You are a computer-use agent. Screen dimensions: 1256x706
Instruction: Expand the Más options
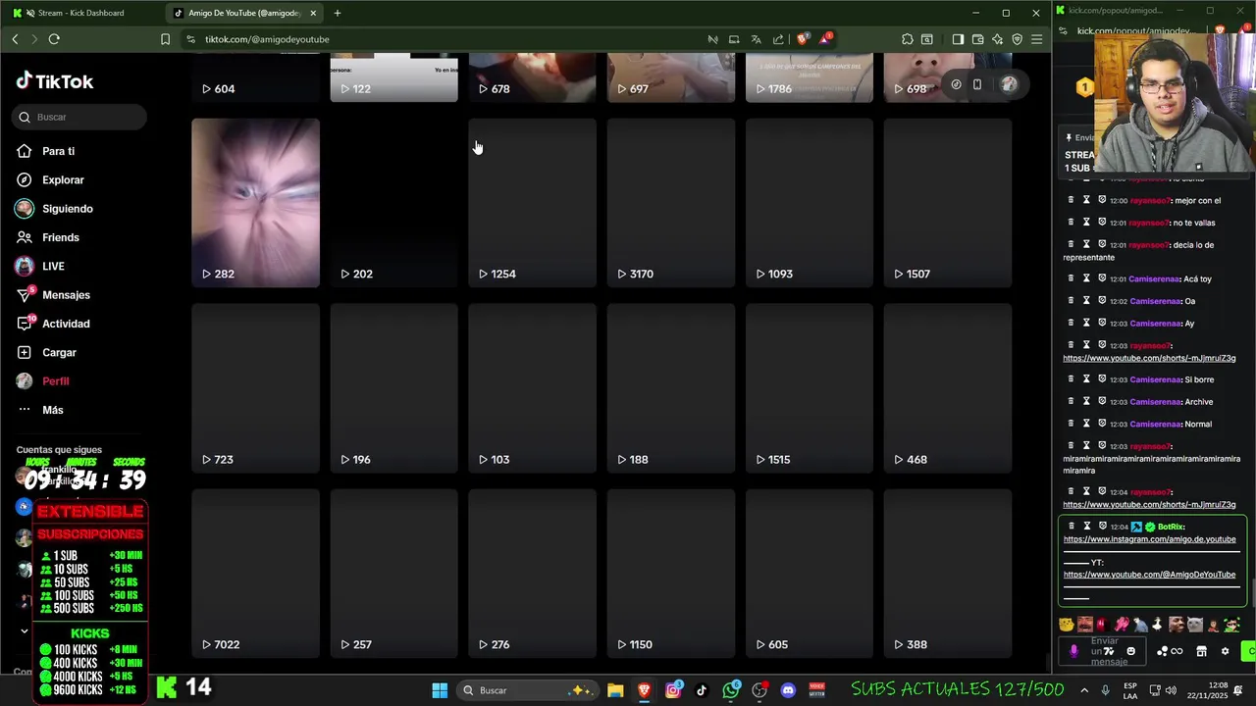click(52, 410)
